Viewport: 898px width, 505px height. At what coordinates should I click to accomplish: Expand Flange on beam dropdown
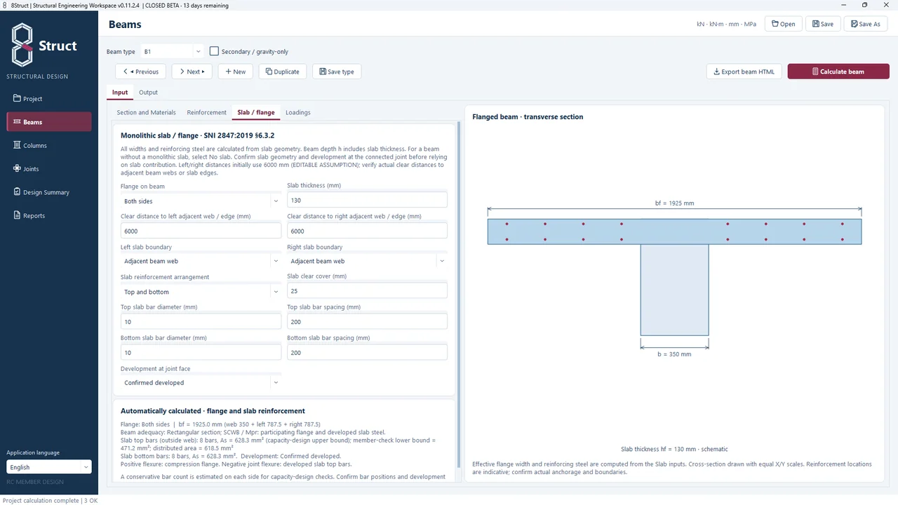201,201
